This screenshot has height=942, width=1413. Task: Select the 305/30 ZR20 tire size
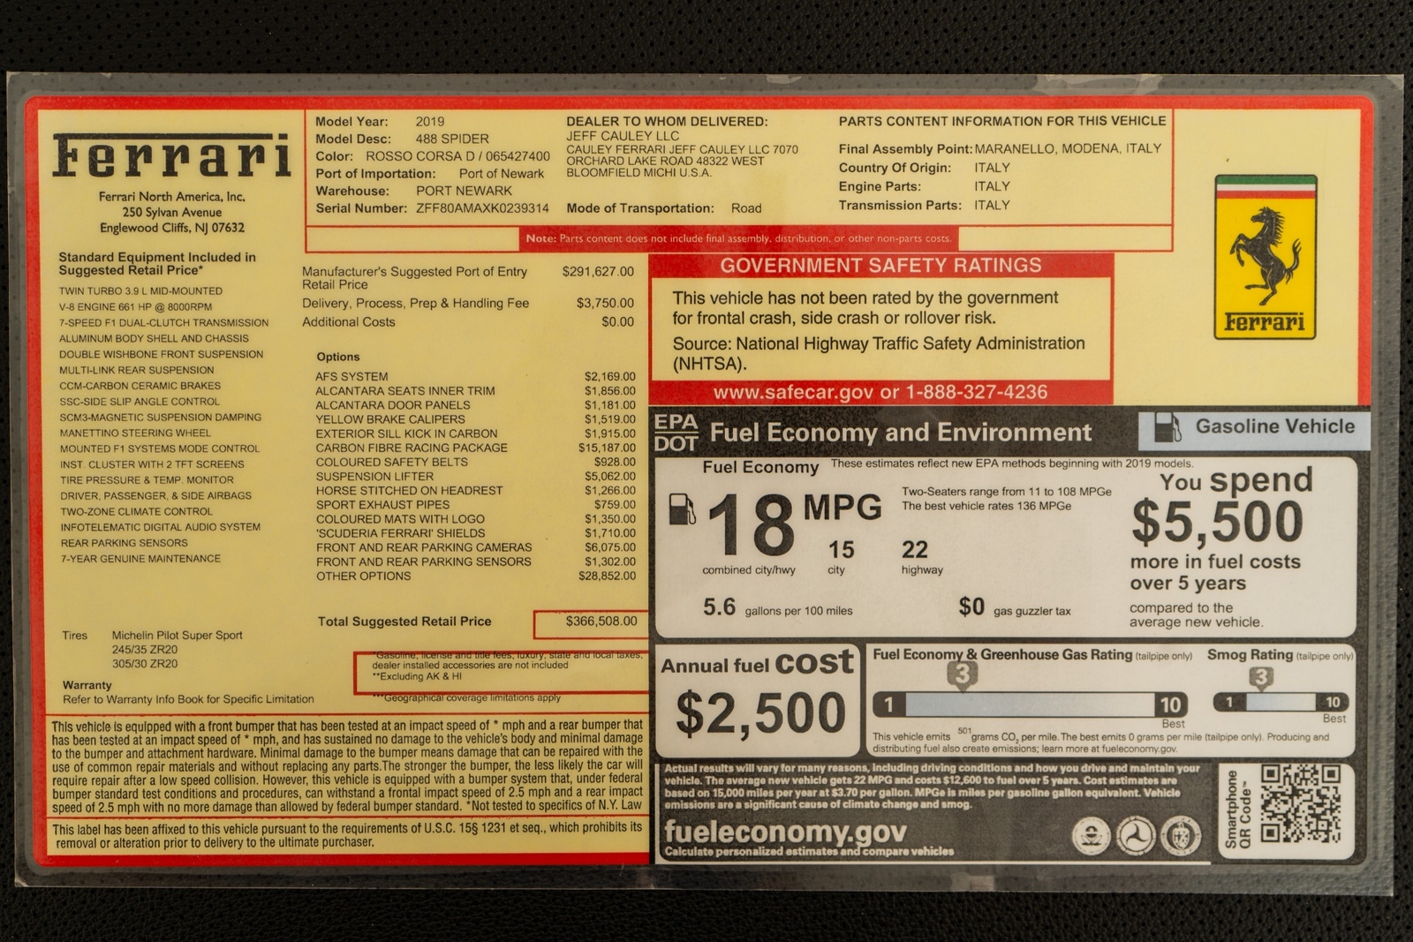point(145,664)
